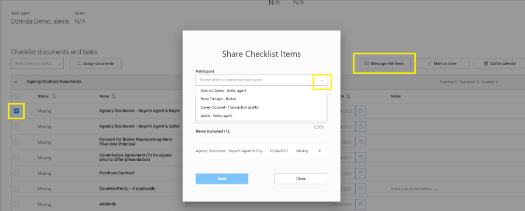Open calendar picker for Purchase Contract row
Screen dimensions: 525x211
click(x=361, y=173)
